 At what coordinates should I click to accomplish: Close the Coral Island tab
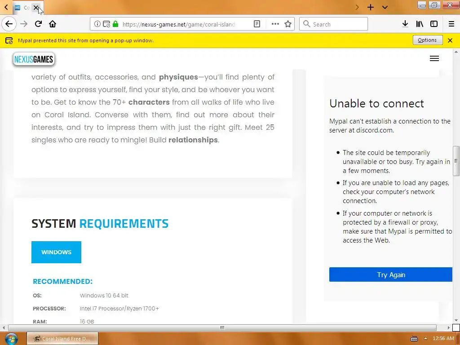36,8
